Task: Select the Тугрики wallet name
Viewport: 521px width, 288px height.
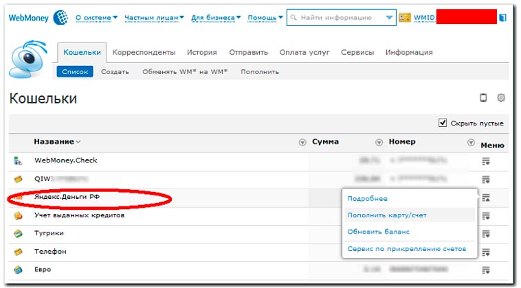Action: [x=49, y=233]
